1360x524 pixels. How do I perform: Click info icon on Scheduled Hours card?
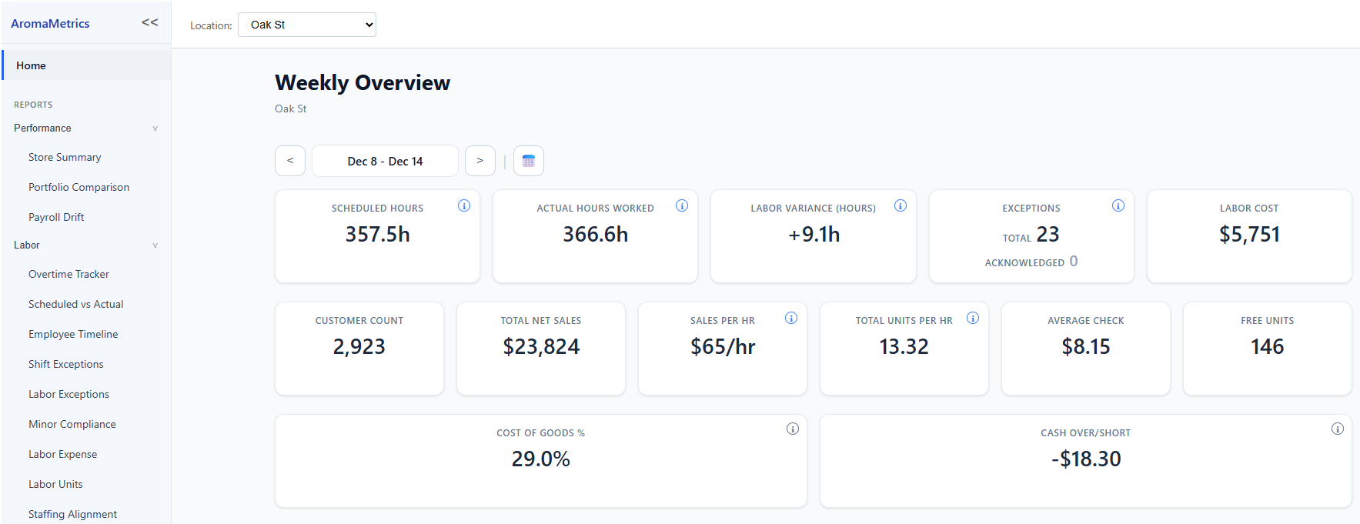click(x=464, y=205)
